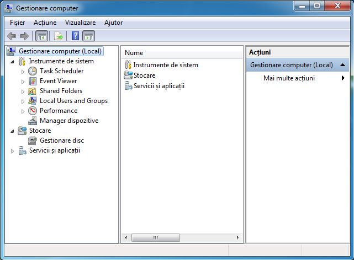Toggle the Show/Hide Action Pane toolbar button
354x260 pixels.
[x=89, y=36]
